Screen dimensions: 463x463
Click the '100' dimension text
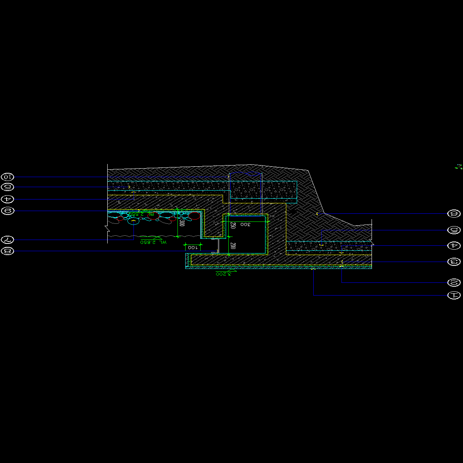point(193,247)
